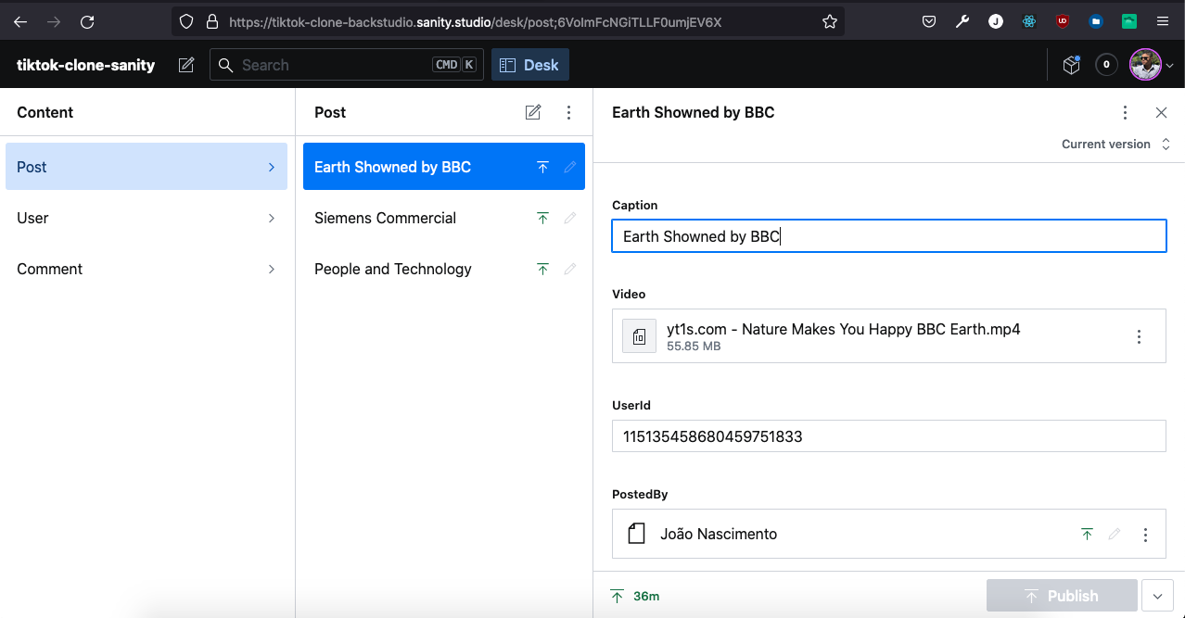Expand the Current version dropdown
1185x618 pixels.
tap(1115, 145)
